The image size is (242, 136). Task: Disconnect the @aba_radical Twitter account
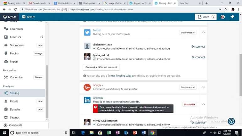[198, 57]
